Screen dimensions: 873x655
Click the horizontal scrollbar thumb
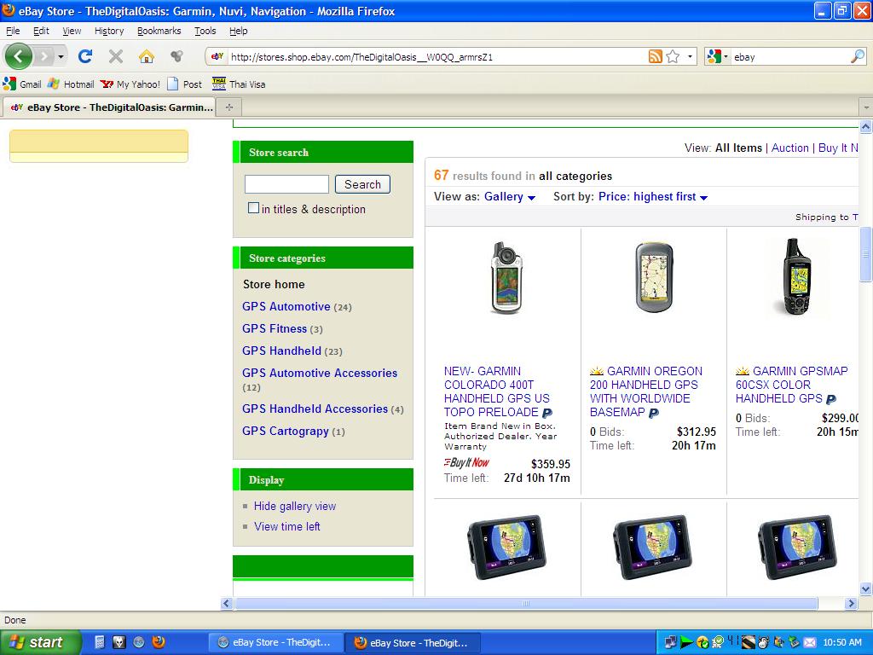526,603
